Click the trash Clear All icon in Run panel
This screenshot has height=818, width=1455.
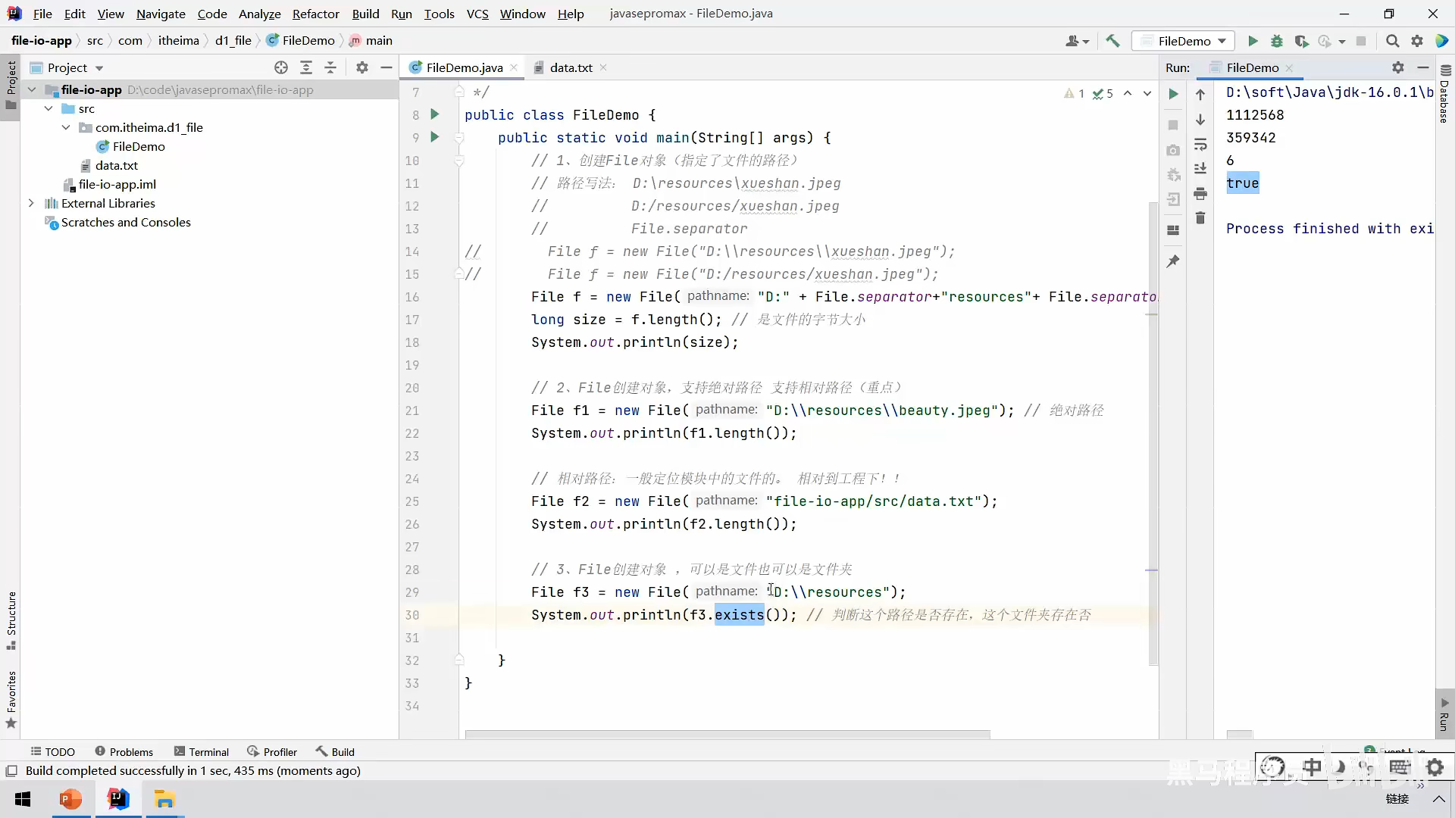pos(1200,218)
